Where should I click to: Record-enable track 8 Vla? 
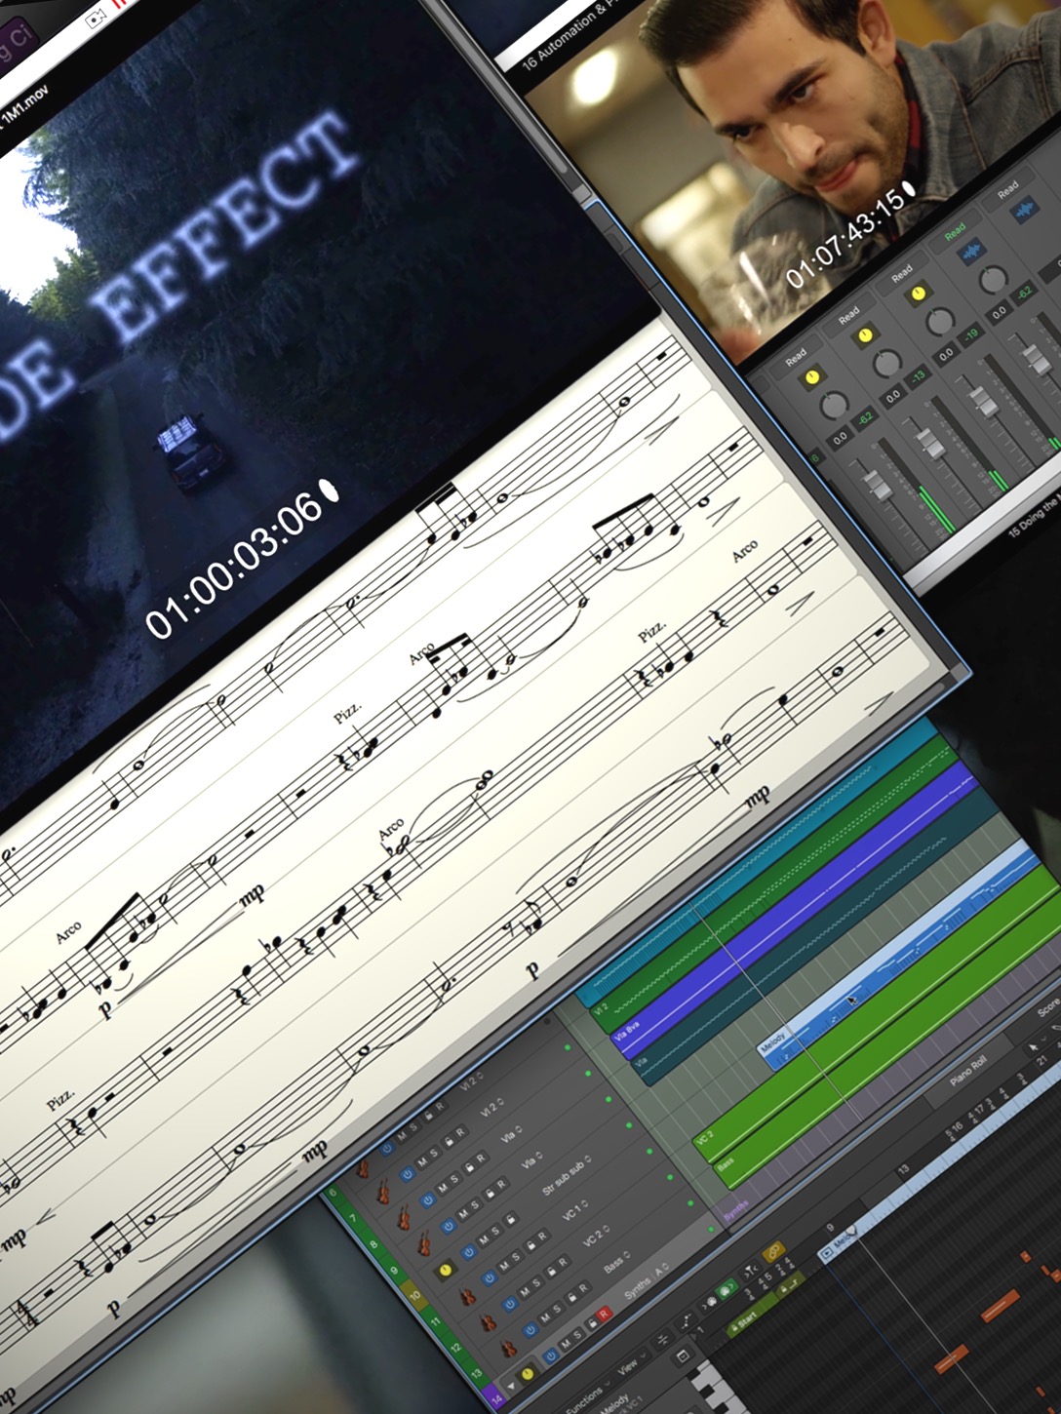(x=481, y=1158)
